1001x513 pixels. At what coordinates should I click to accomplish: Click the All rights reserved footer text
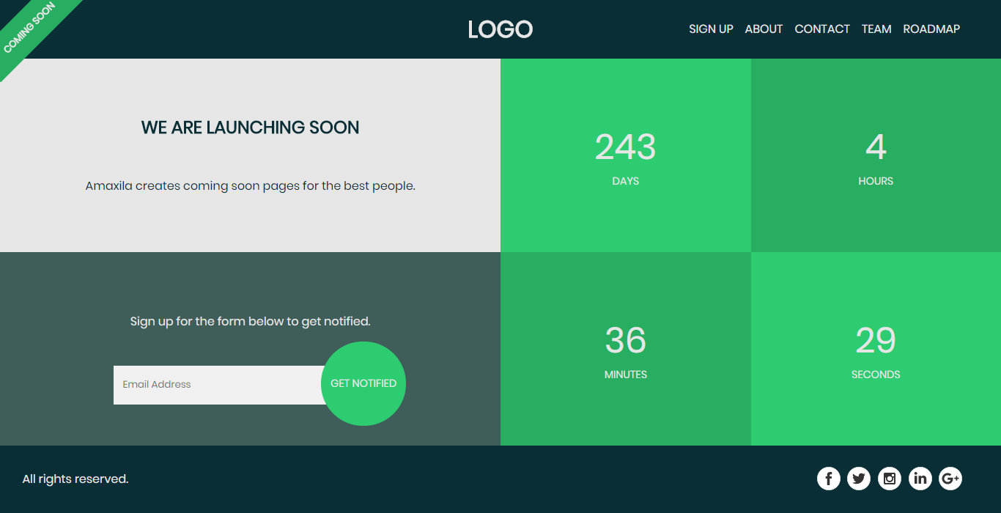[x=74, y=479]
